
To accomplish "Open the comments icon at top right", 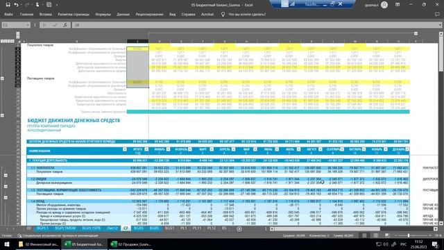I will (437, 14).
